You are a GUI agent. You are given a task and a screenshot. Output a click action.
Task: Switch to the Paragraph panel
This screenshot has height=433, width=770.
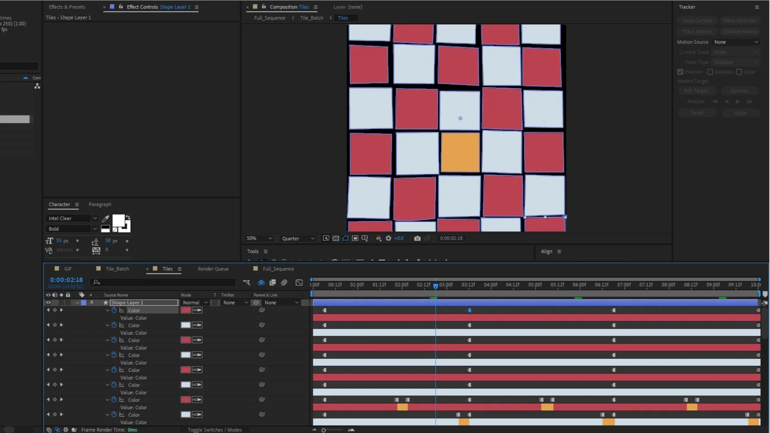[x=100, y=204]
